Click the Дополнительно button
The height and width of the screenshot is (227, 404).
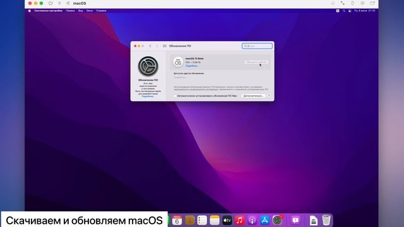(253, 96)
